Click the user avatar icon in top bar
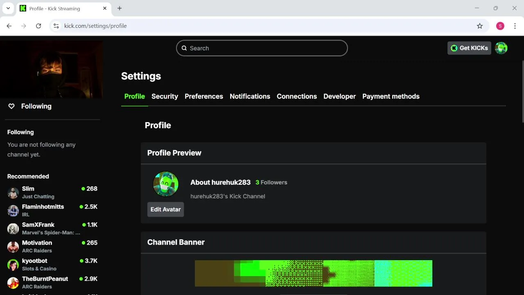524x295 pixels. click(x=501, y=48)
